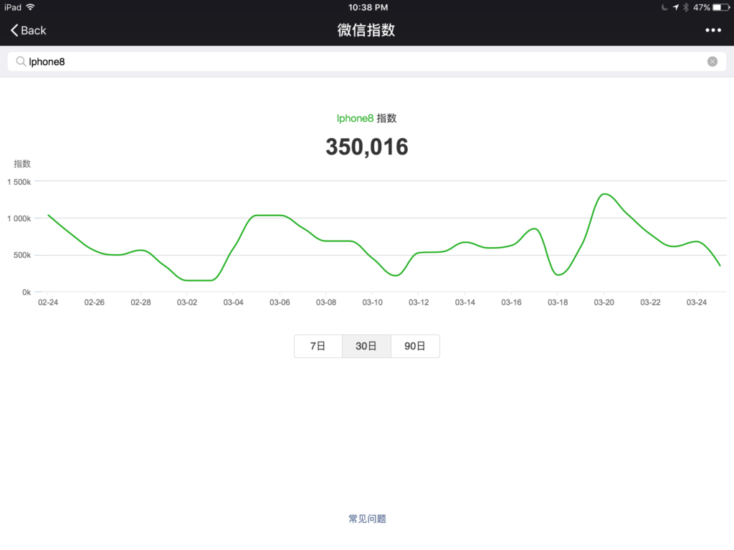Tap the 350,016 index value
Image resolution: width=734 pixels, height=550 pixels.
click(367, 147)
